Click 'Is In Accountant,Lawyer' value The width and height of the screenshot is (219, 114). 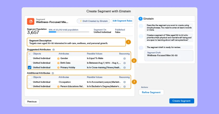click(x=104, y=82)
